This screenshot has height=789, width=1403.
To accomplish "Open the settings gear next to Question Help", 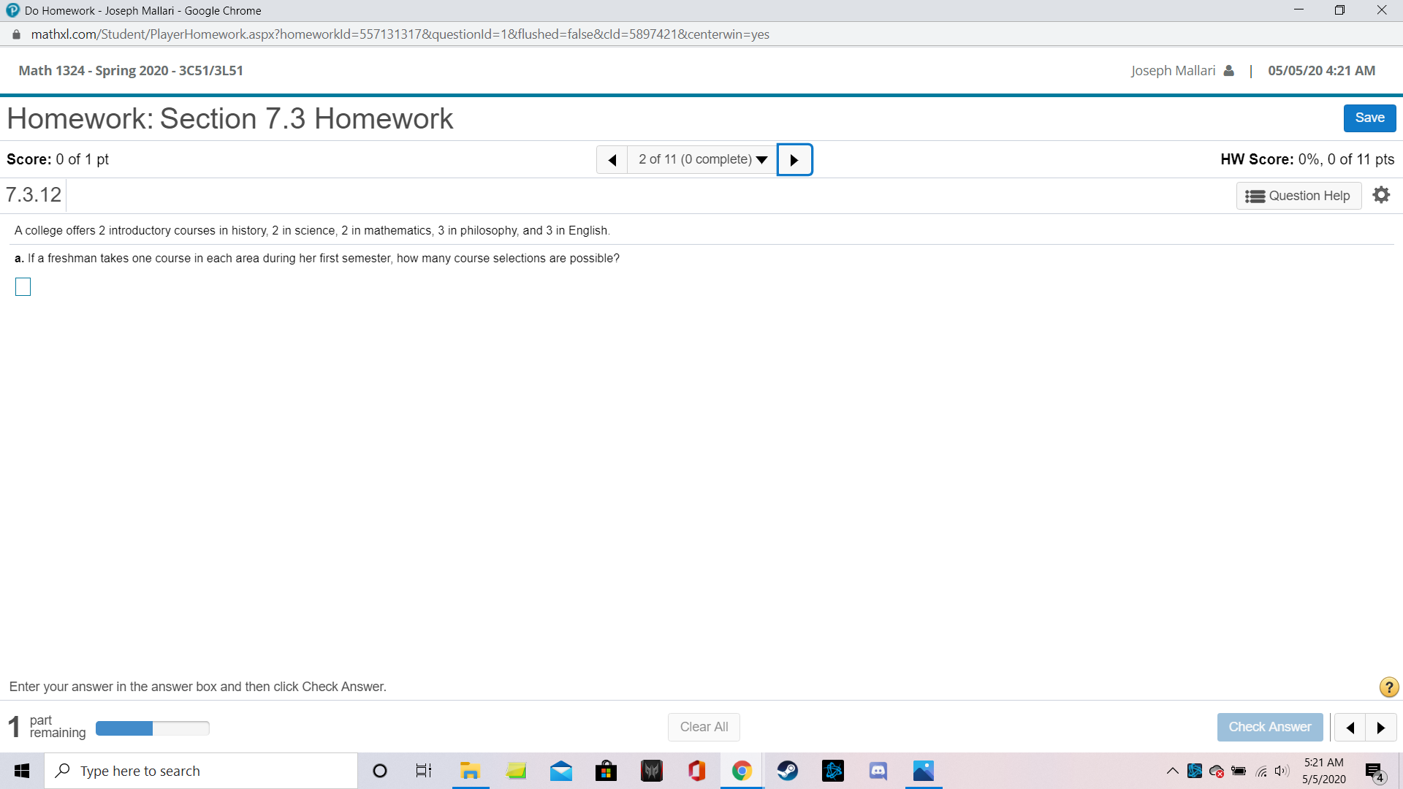I will (x=1381, y=194).
